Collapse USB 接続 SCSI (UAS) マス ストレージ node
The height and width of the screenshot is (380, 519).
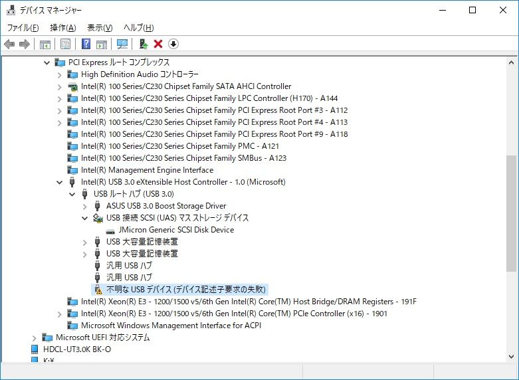point(85,218)
